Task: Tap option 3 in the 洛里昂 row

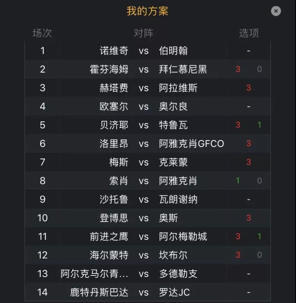Action: 249,144
